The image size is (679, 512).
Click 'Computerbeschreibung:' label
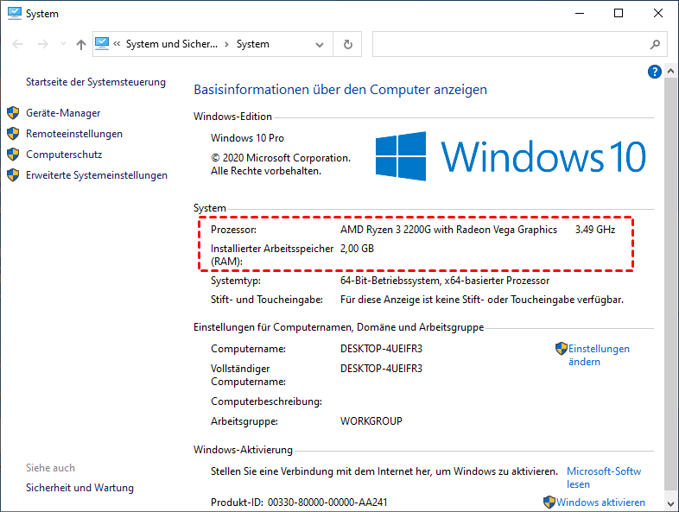pyautogui.click(x=266, y=401)
